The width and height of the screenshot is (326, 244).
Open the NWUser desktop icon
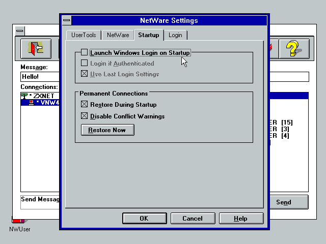(x=19, y=224)
